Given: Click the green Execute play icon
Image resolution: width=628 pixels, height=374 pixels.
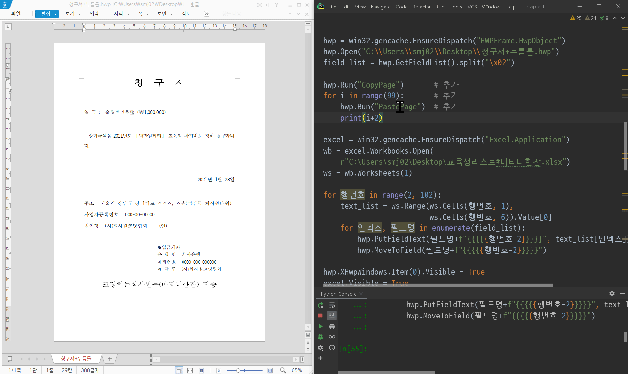Looking at the screenshot, I should tap(320, 326).
